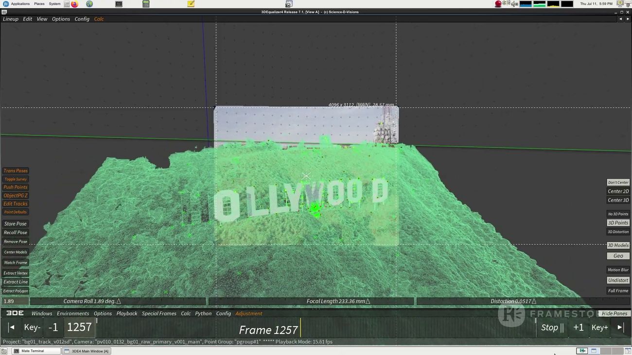Click the previous view arrow at top right
The image size is (632, 355).
(x=620, y=19)
